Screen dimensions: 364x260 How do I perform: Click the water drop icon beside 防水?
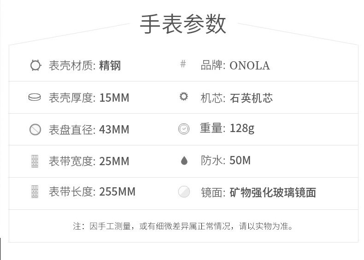coord(184,161)
